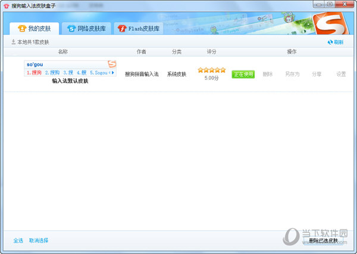Image resolution: width=357 pixels, height=254 pixels.
Task: Click the author text 搜狗拼音输入法
Action: (142, 74)
